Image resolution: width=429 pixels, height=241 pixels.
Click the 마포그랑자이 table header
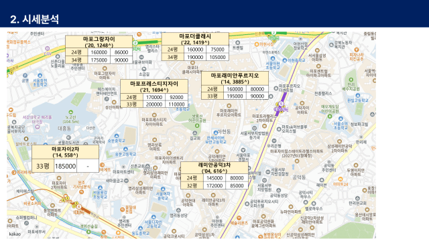(x=99, y=42)
